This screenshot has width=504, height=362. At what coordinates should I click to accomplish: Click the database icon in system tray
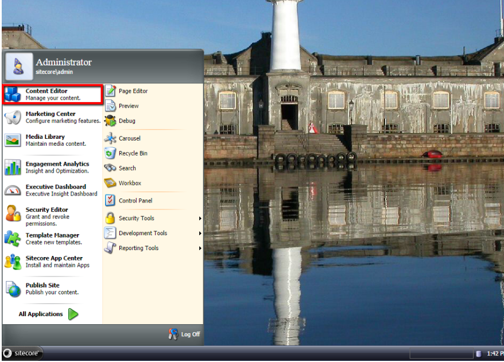[x=479, y=353]
